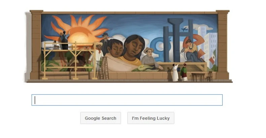This screenshot has height=138, width=266.
Task: Click the wooden chair beside the table
Action: point(210,76)
